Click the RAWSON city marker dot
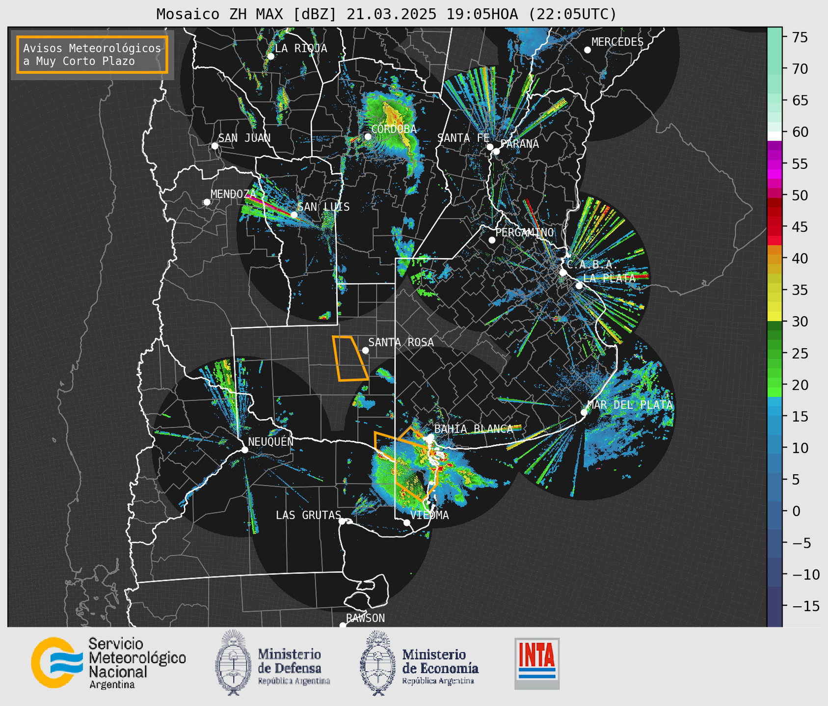Image resolution: width=828 pixels, height=706 pixels. (x=343, y=625)
